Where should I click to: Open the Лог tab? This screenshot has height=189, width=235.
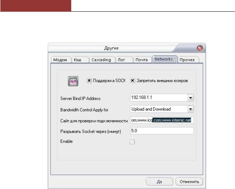click(x=124, y=60)
